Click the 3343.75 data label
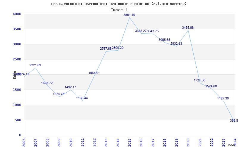This screenshot has height=148, width=238. pos(153,31)
